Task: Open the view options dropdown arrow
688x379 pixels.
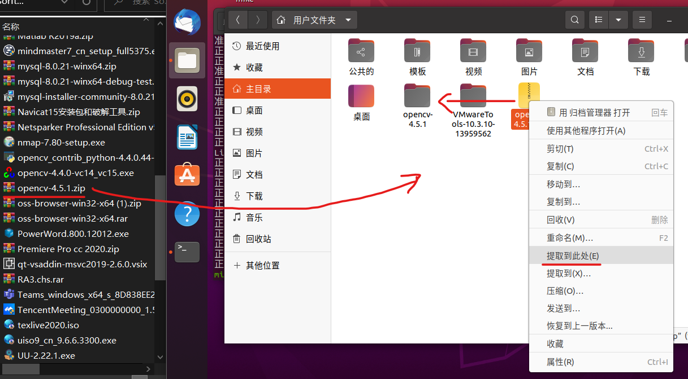Action: (618, 19)
